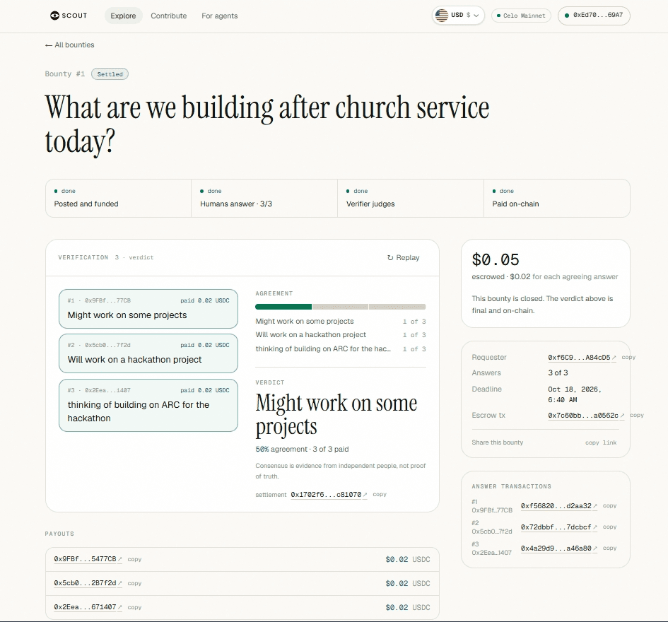Select the Humans answer 3/3 step

coord(264,198)
